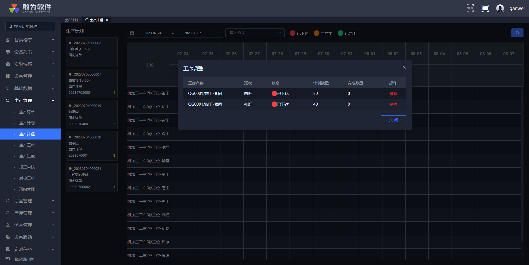The height and width of the screenshot is (265, 529).
Task: Close the 生产排程 tab with its X icon
Action: (x=107, y=20)
